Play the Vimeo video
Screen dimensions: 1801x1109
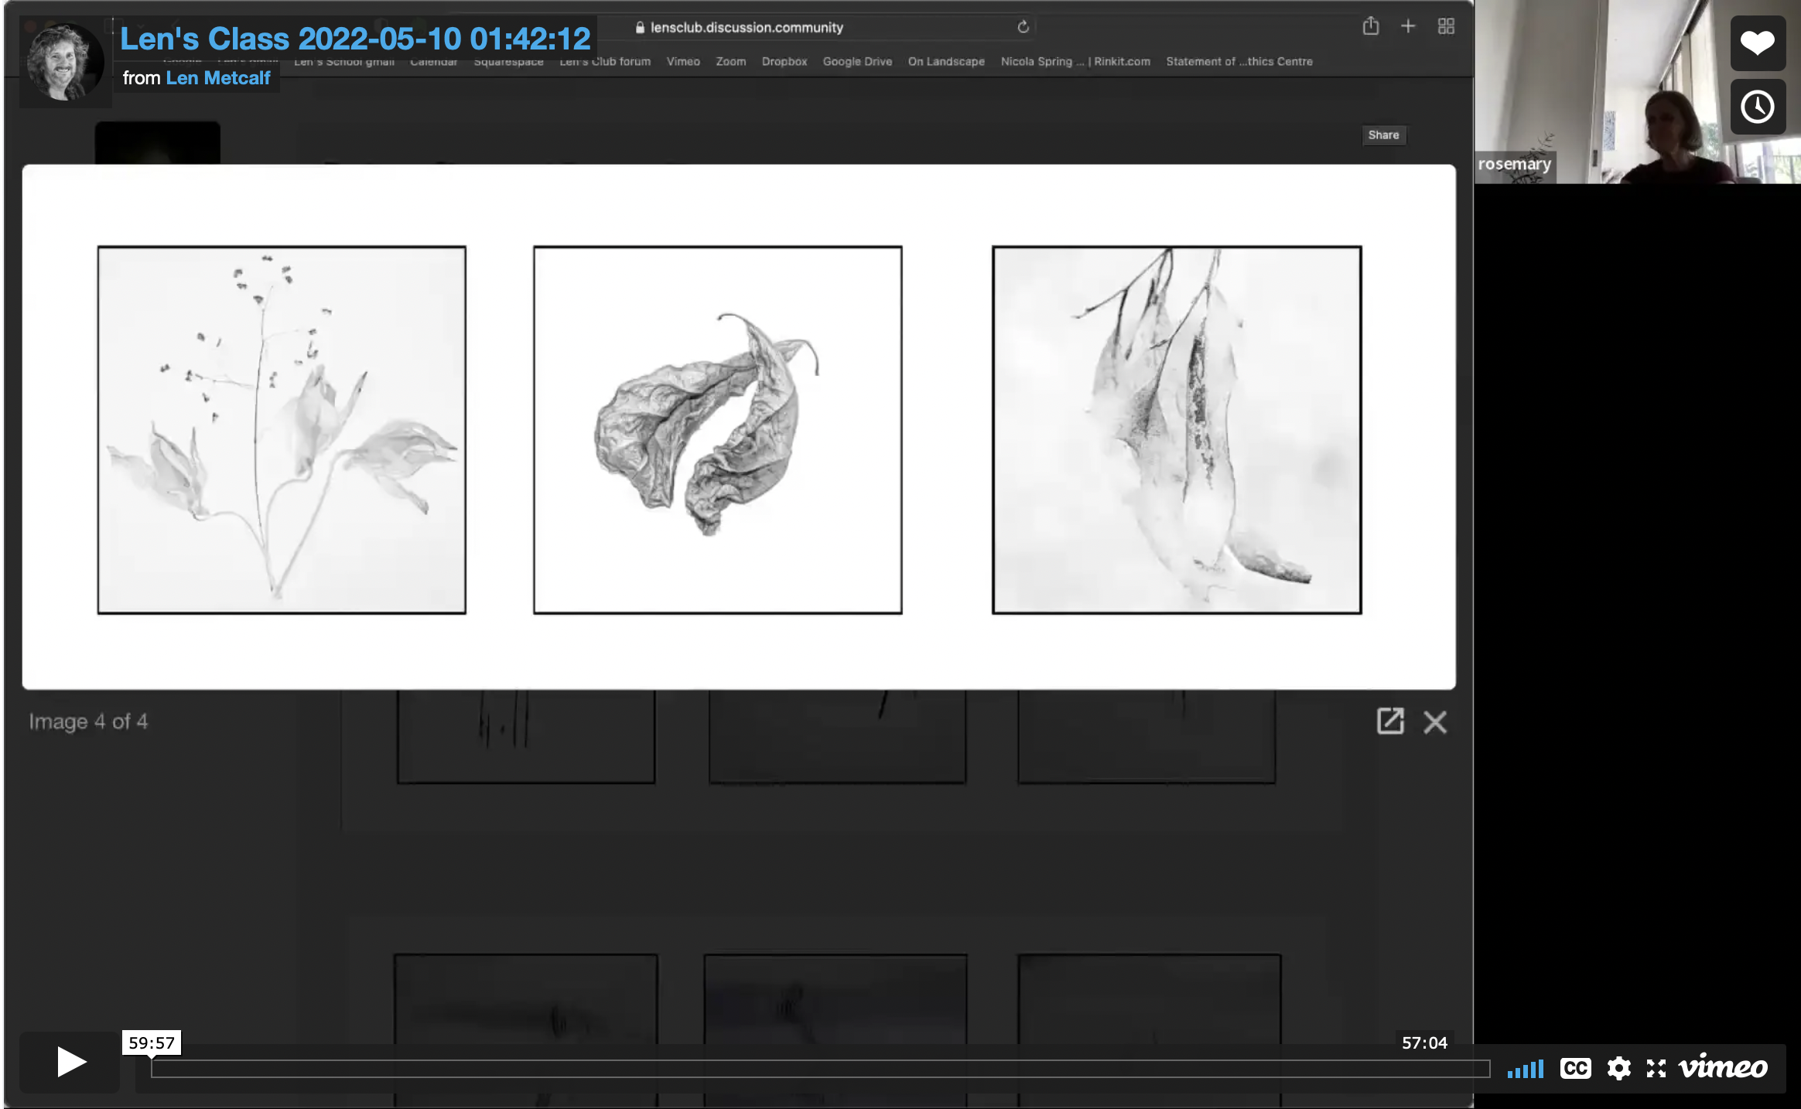click(70, 1062)
